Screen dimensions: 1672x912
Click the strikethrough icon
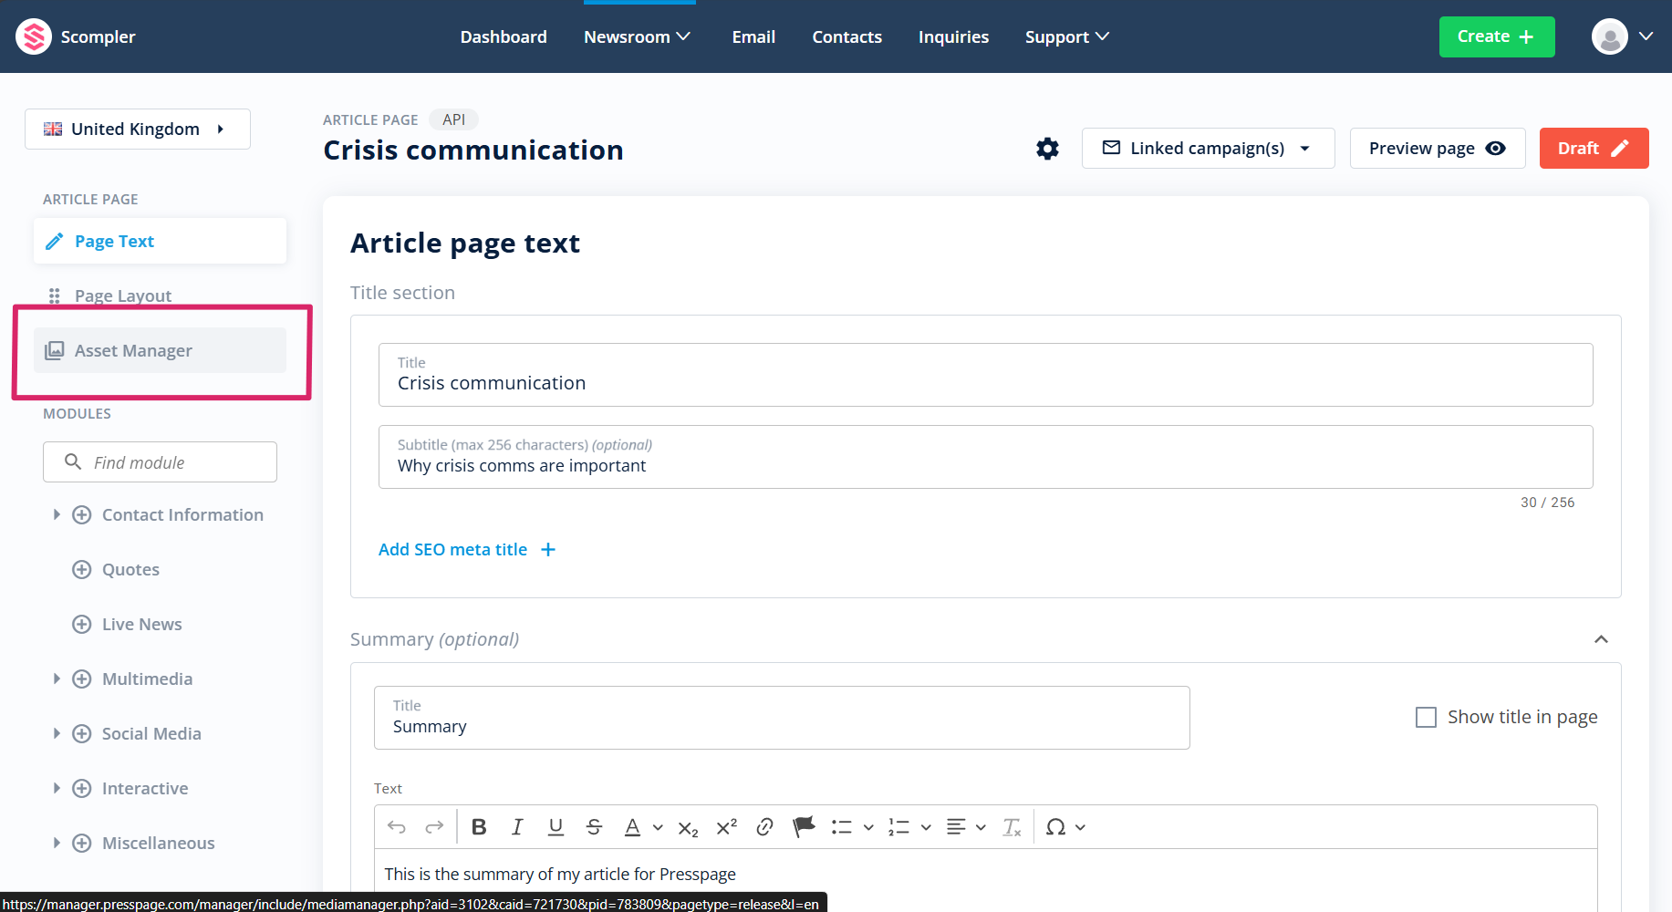(594, 827)
